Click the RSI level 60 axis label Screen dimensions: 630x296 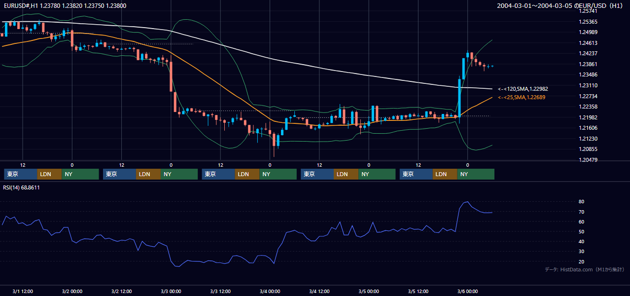(582, 222)
